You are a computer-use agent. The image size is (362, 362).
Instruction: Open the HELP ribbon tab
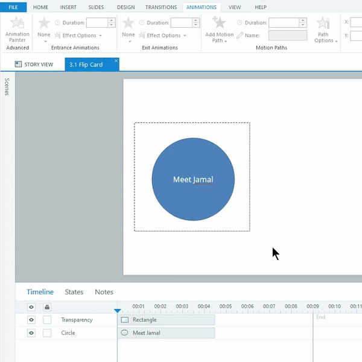[261, 7]
